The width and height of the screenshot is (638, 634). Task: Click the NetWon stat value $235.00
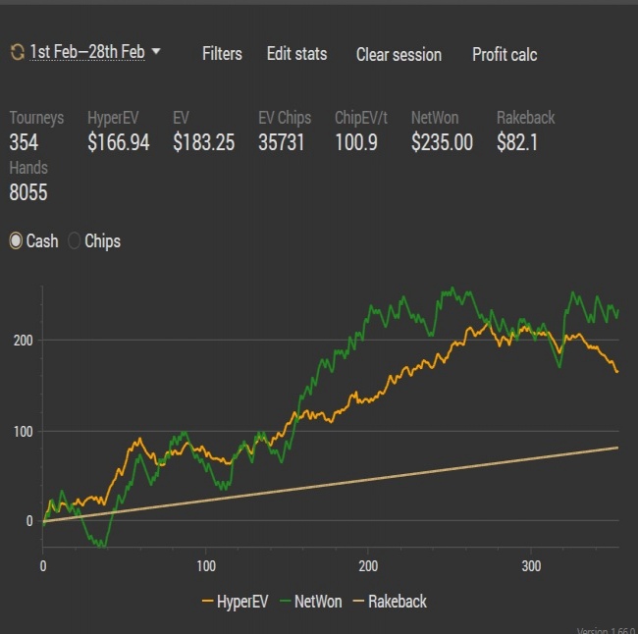click(x=442, y=142)
